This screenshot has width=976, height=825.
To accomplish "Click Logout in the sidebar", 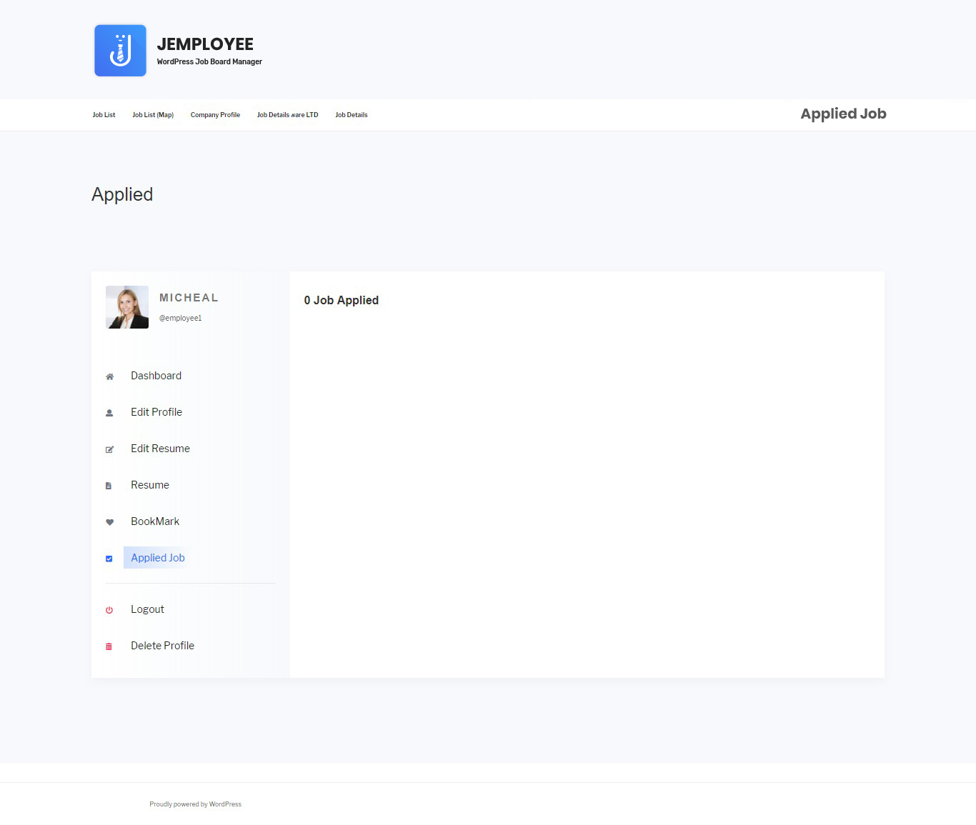I will [147, 609].
